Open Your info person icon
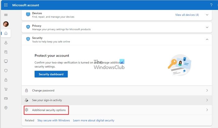218x128 pixels. click(x=6, y=43)
